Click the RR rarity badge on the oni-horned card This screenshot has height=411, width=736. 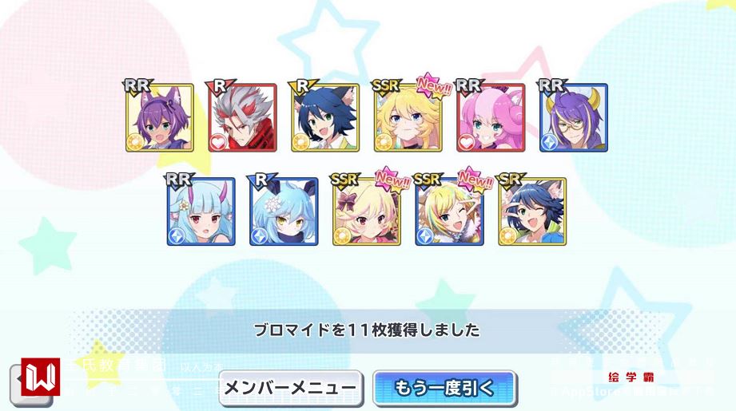click(179, 180)
